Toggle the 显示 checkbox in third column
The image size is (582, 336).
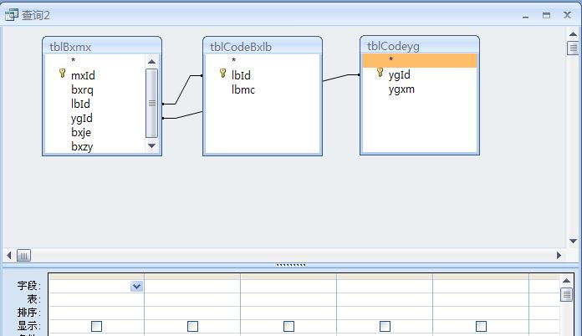coord(288,326)
